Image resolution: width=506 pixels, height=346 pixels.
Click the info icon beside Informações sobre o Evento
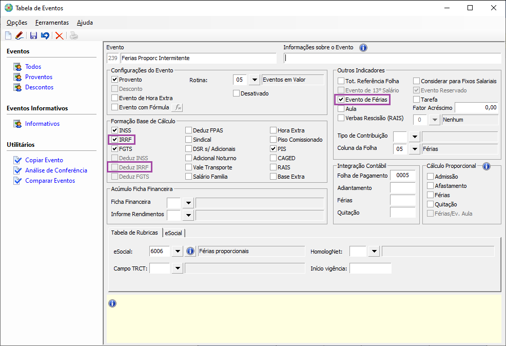coord(363,48)
